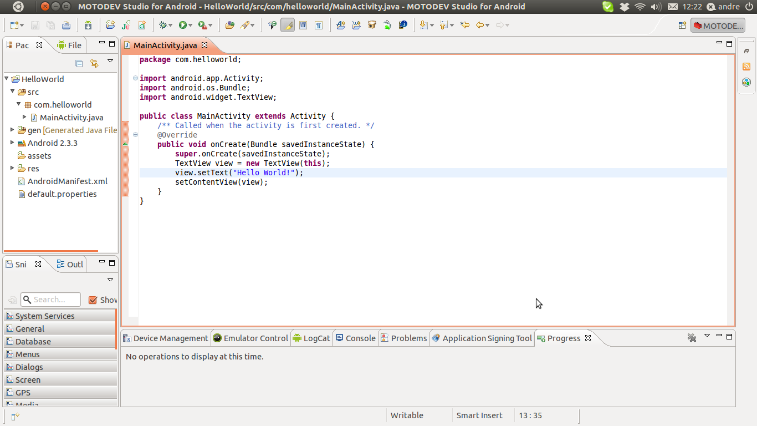Viewport: 757px width, 426px height.
Task: Open the Device Management tab
Action: 166,338
